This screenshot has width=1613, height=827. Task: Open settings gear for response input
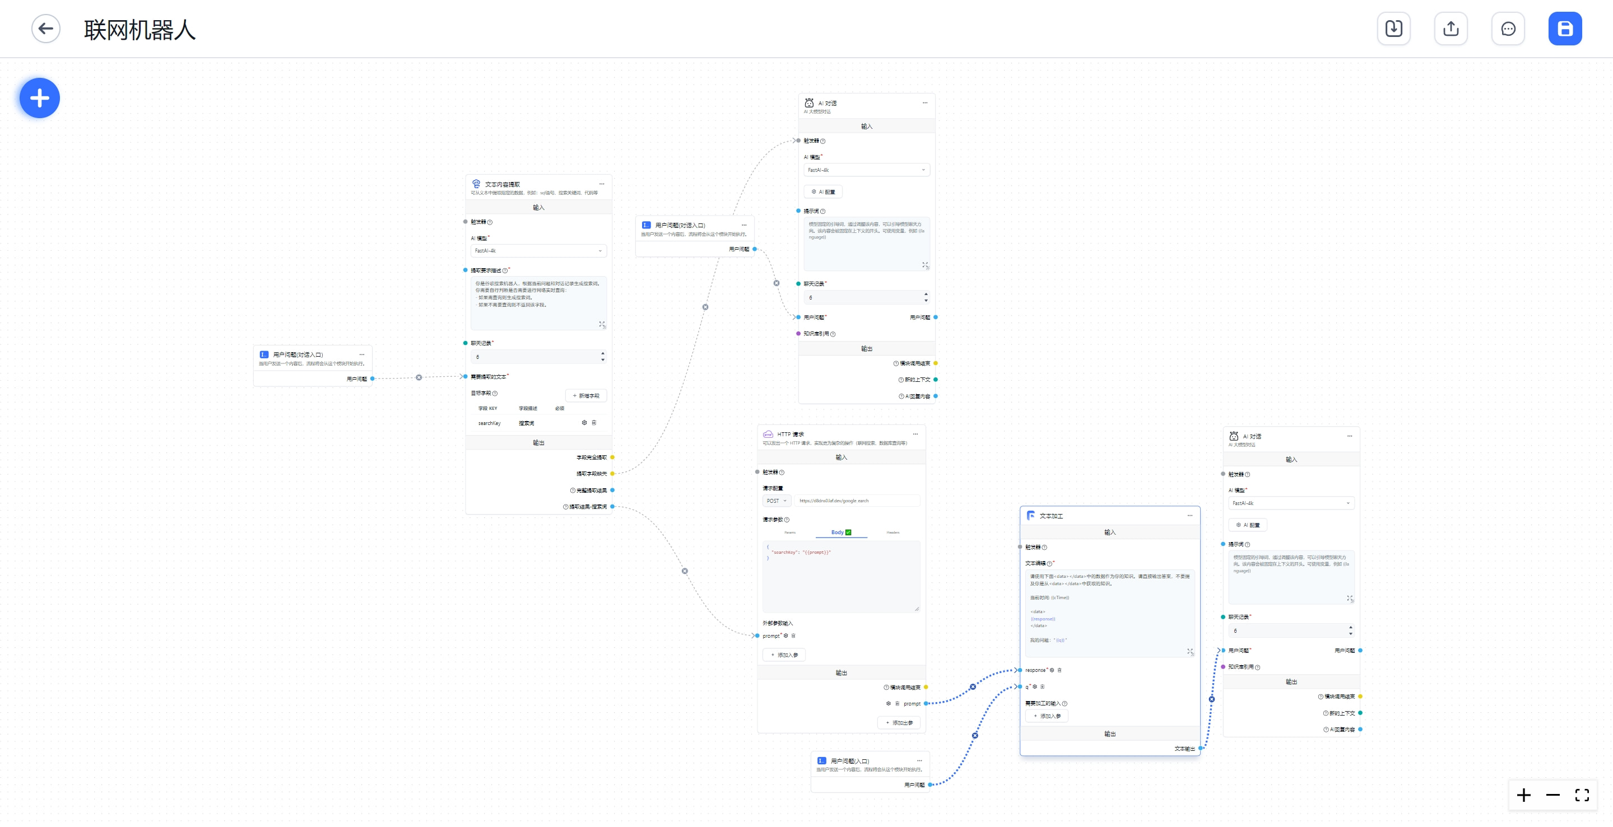tap(1052, 670)
